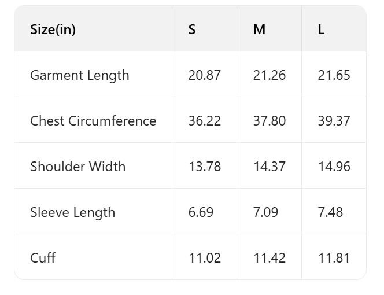Click the 21.26 garment length value
384x295 pixels.
(x=269, y=75)
